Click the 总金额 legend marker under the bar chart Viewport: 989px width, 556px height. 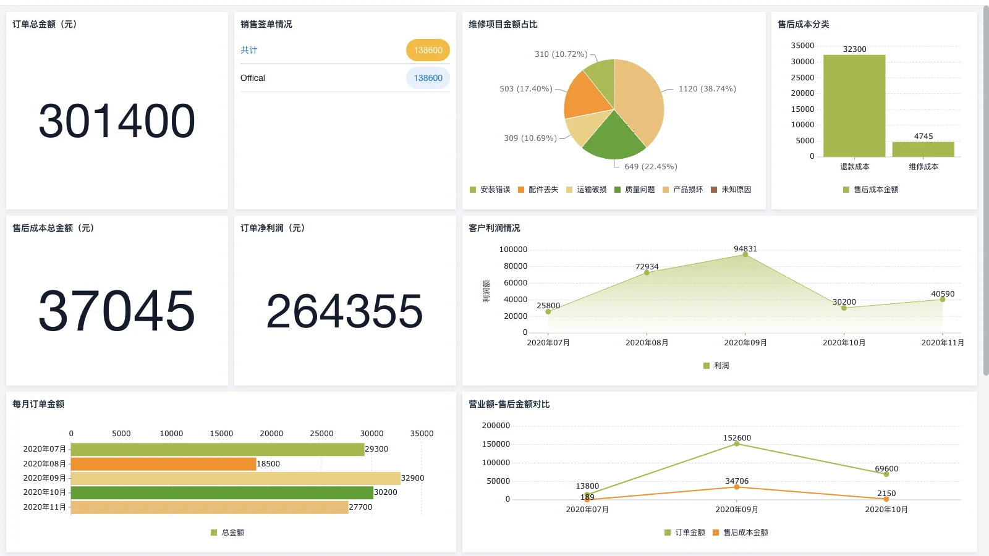(214, 533)
